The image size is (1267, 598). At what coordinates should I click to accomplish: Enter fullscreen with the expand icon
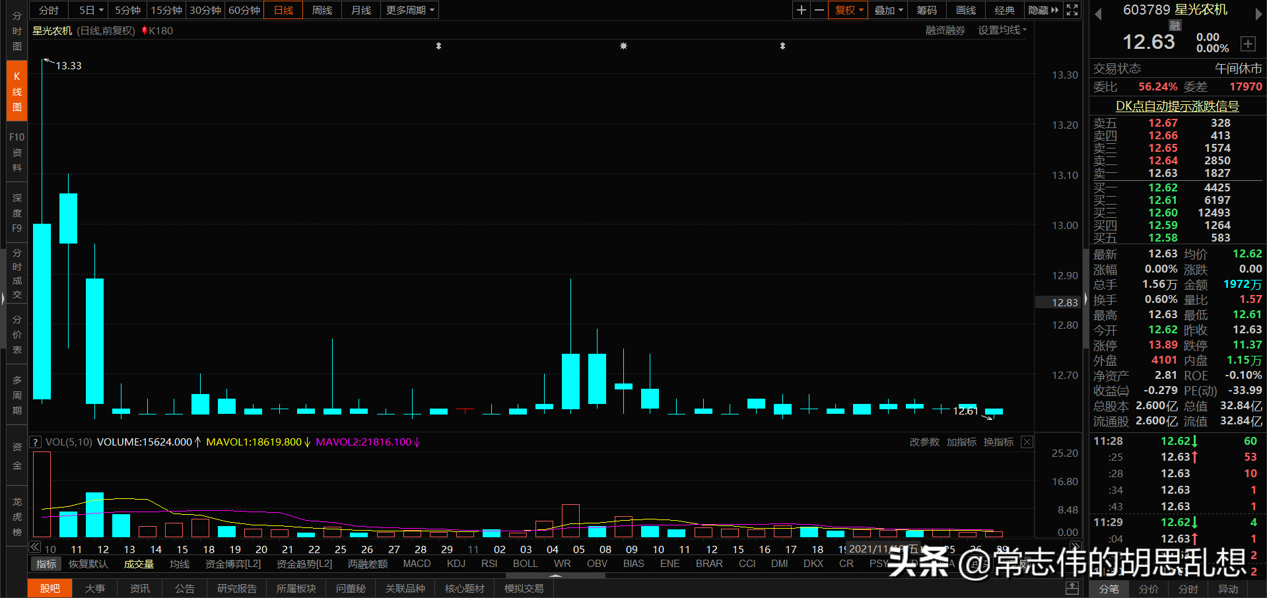coord(1071,10)
